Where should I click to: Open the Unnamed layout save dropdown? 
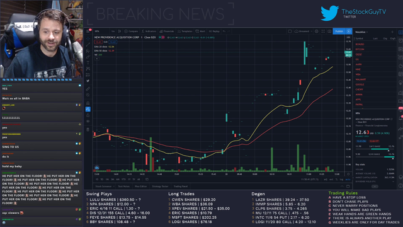coord(304,31)
